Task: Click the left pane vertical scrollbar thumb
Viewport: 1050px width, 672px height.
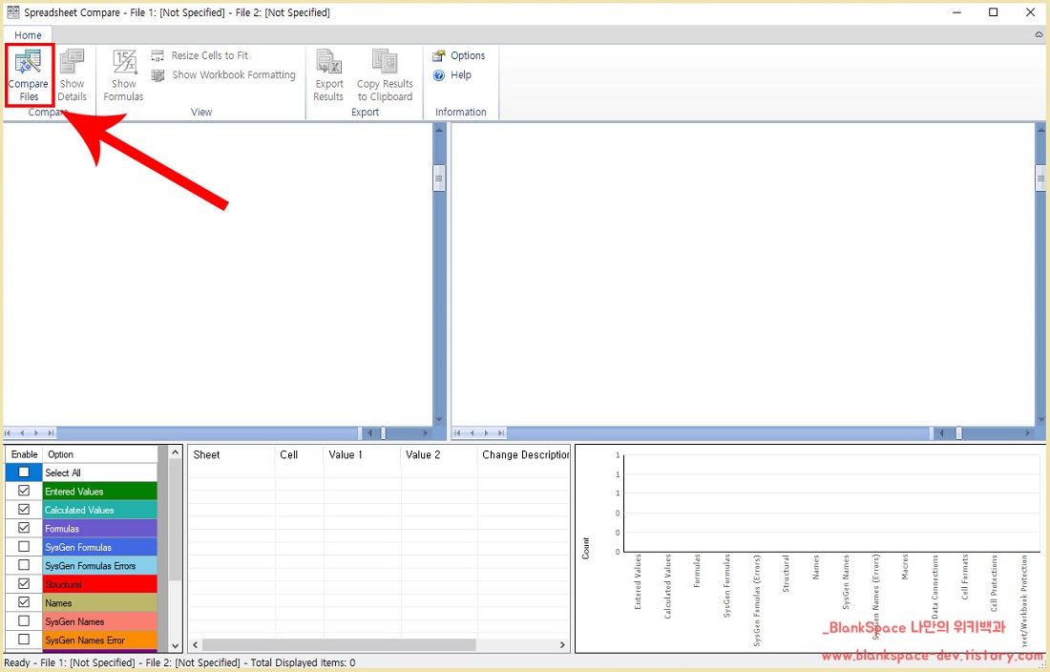Action: click(439, 178)
